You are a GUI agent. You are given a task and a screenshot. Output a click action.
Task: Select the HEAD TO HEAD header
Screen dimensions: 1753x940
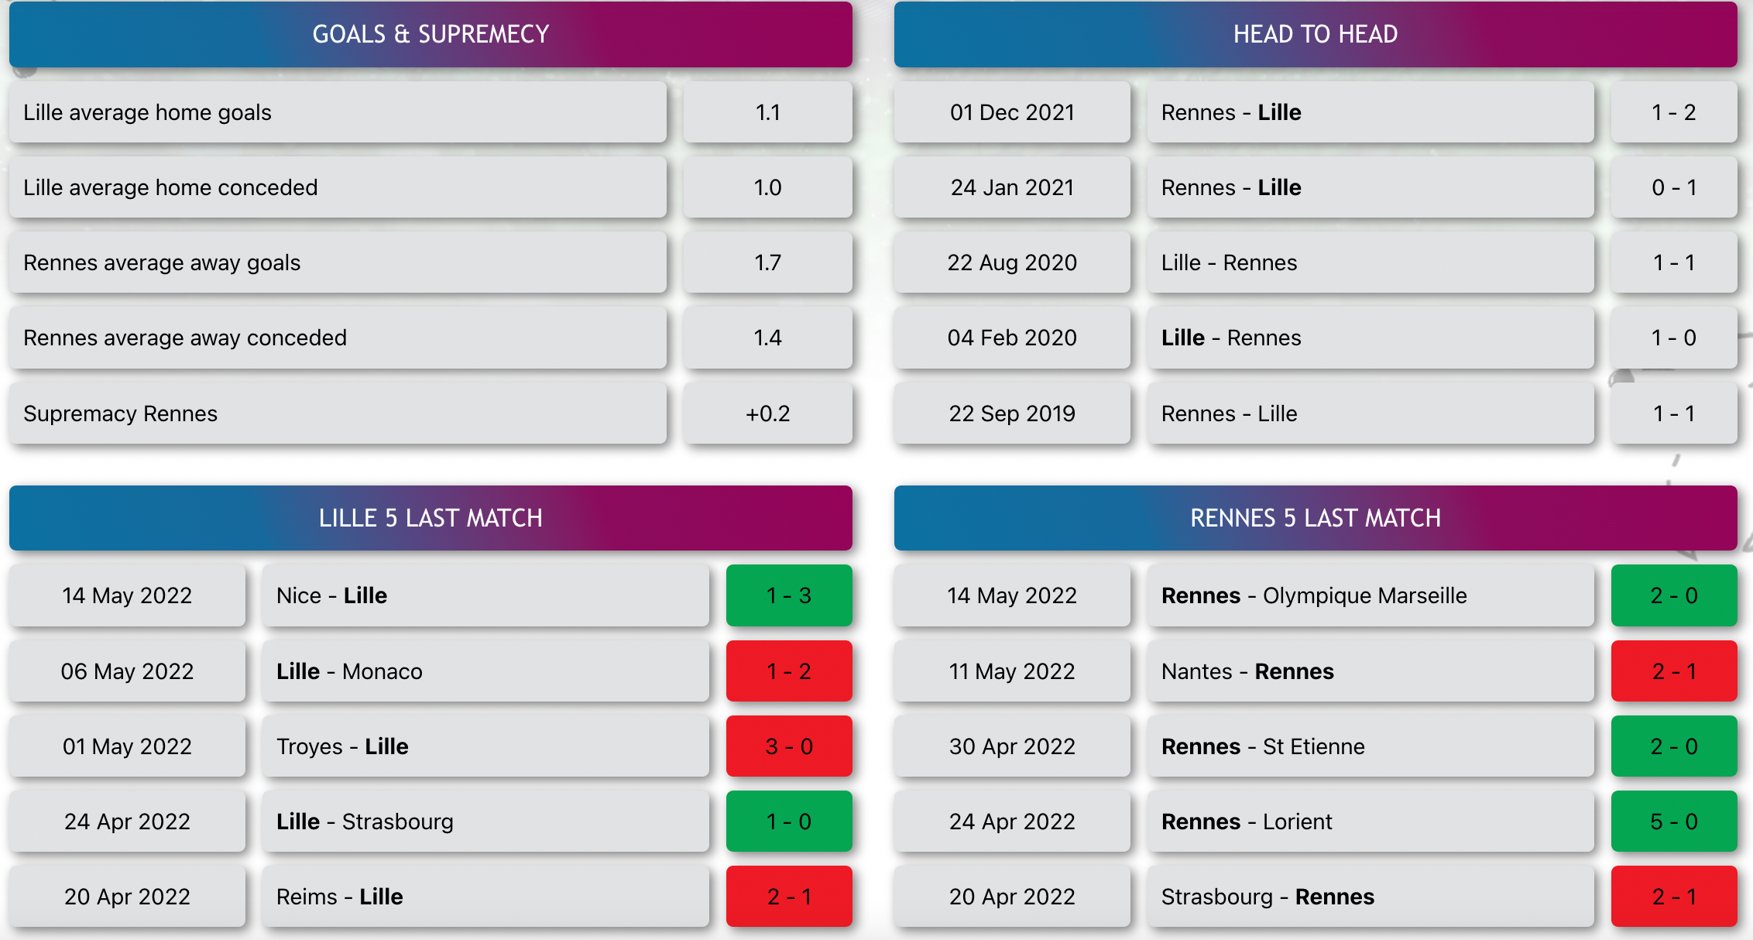click(1316, 34)
